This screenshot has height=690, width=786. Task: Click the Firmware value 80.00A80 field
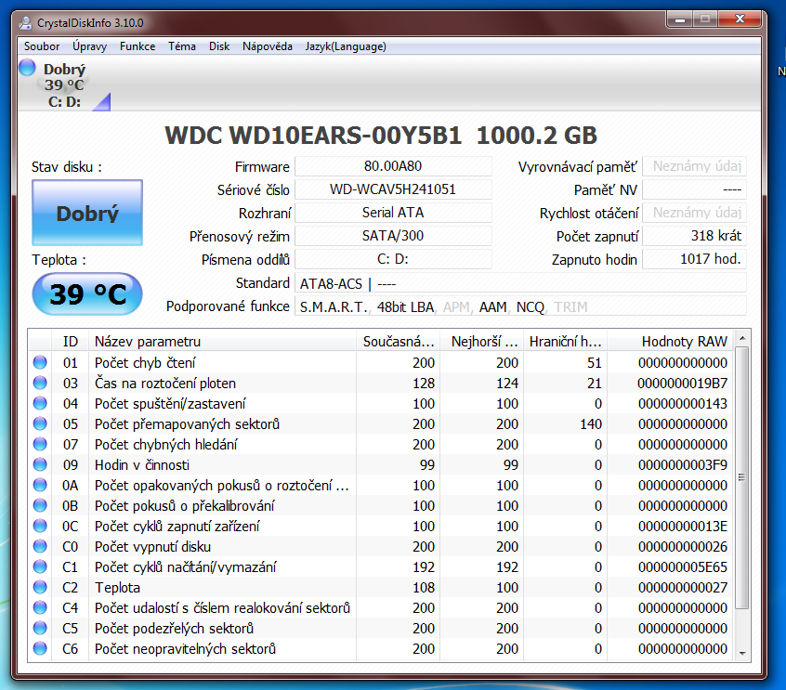[x=393, y=166]
